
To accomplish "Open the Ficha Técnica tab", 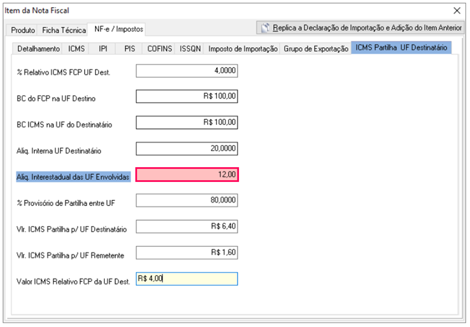I will click(x=64, y=30).
